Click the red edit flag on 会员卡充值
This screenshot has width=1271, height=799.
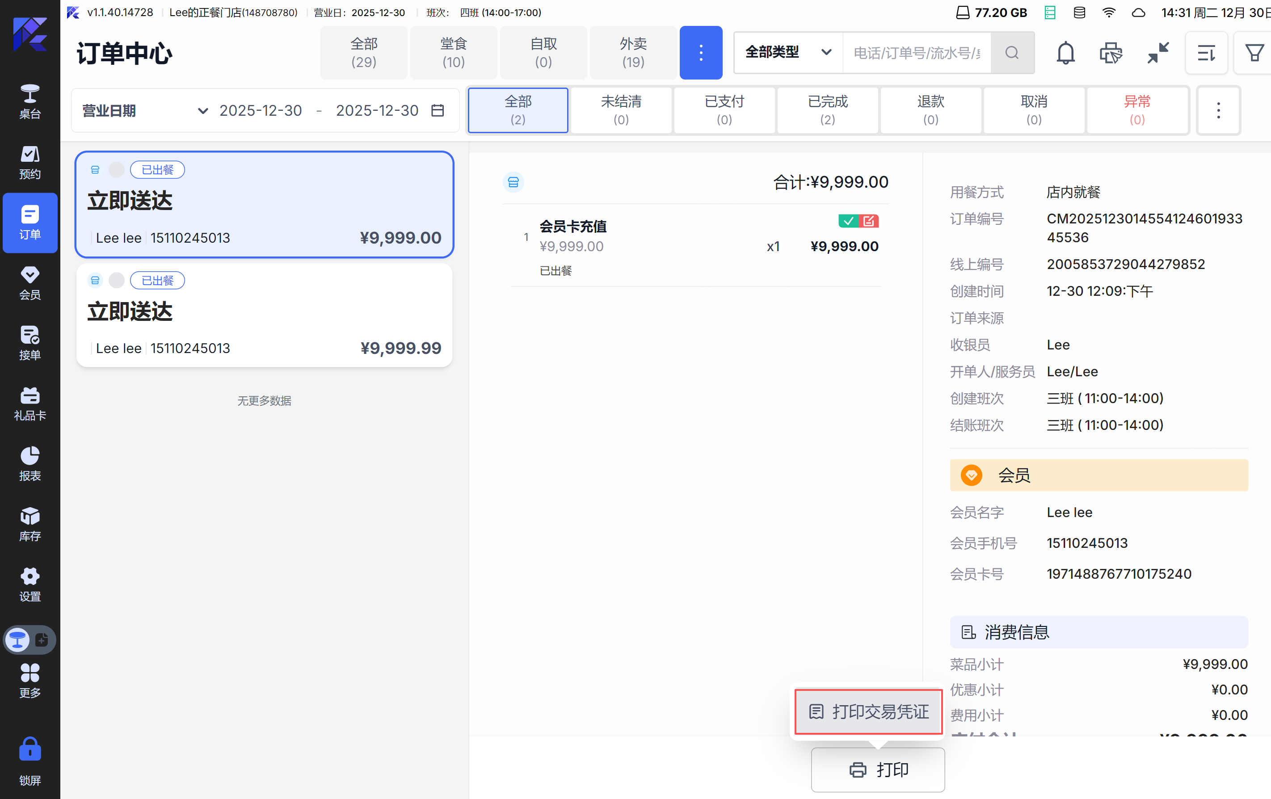tap(869, 221)
